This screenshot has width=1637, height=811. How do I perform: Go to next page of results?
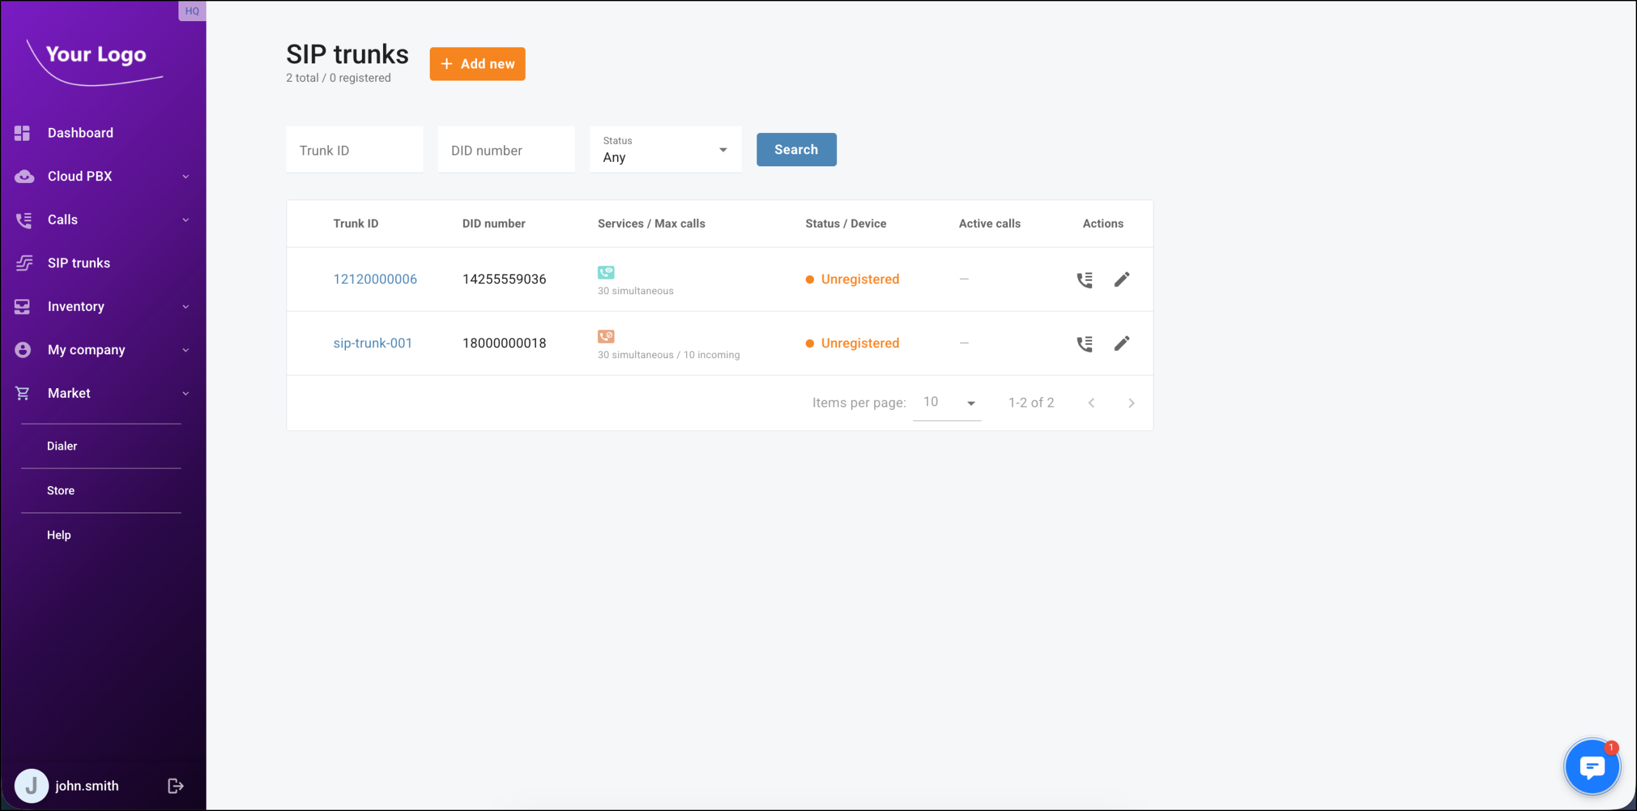coord(1131,403)
